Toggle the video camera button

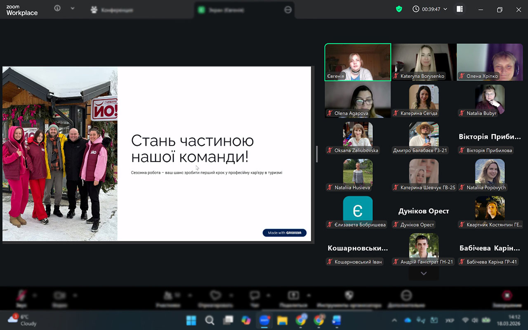click(60, 295)
